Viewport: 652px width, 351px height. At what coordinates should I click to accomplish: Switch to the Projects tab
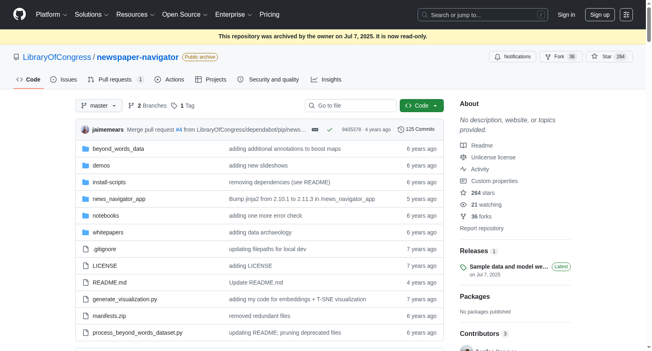[211, 79]
